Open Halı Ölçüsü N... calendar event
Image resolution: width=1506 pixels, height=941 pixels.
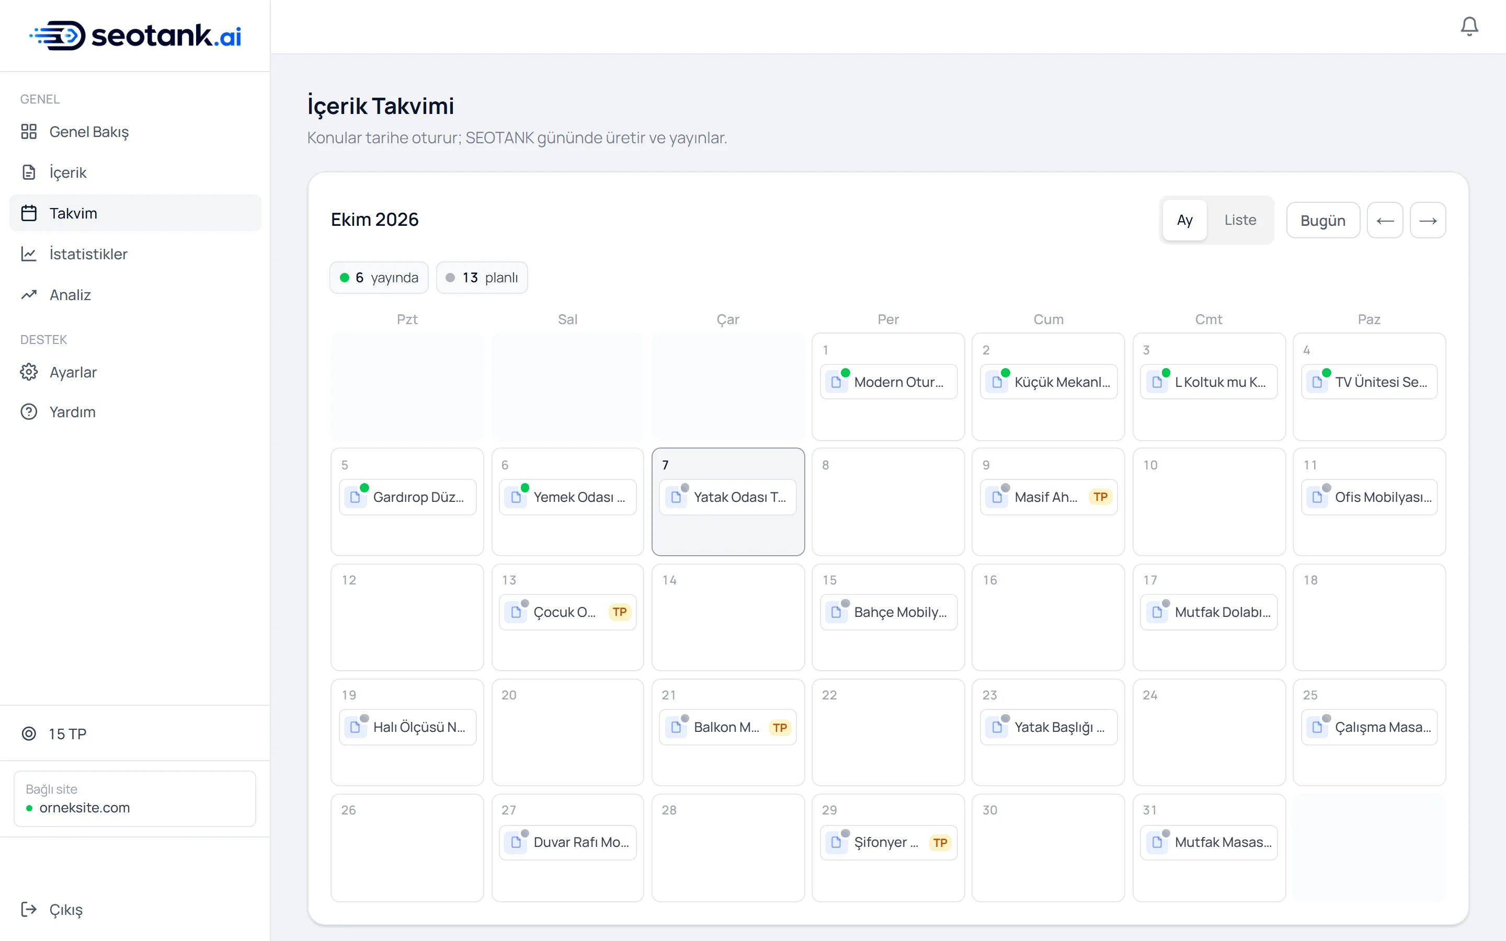(408, 728)
